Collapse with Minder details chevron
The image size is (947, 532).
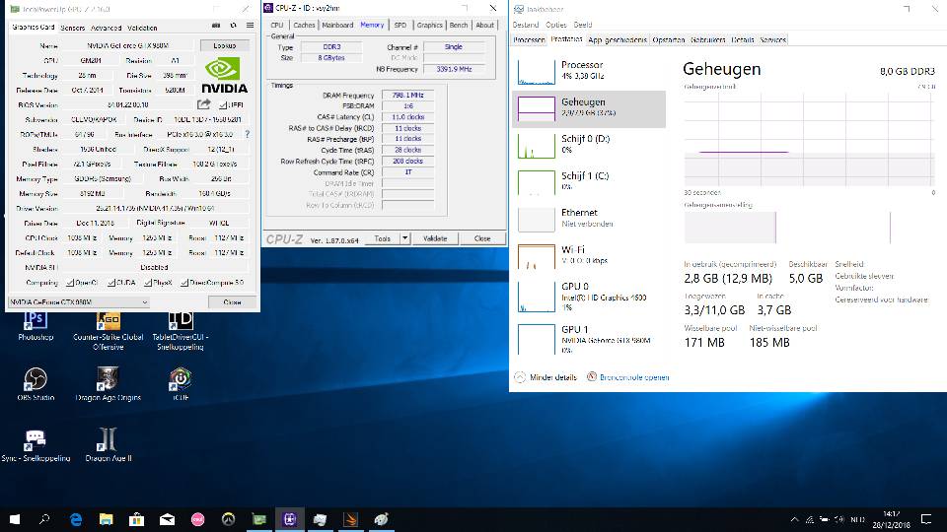[520, 377]
